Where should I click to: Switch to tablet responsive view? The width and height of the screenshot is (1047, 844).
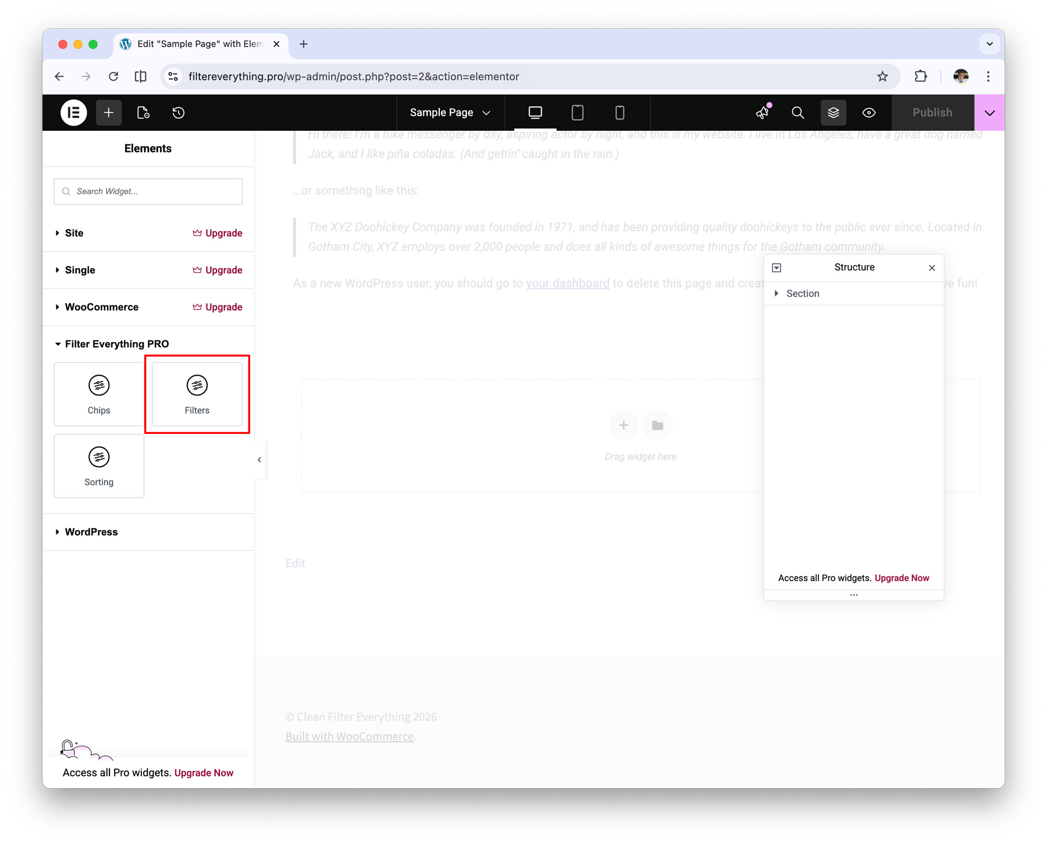click(x=577, y=113)
